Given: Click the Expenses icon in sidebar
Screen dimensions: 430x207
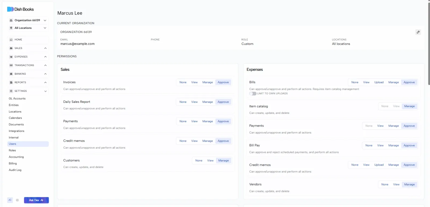Looking at the screenshot, I should pyautogui.click(x=11, y=57).
